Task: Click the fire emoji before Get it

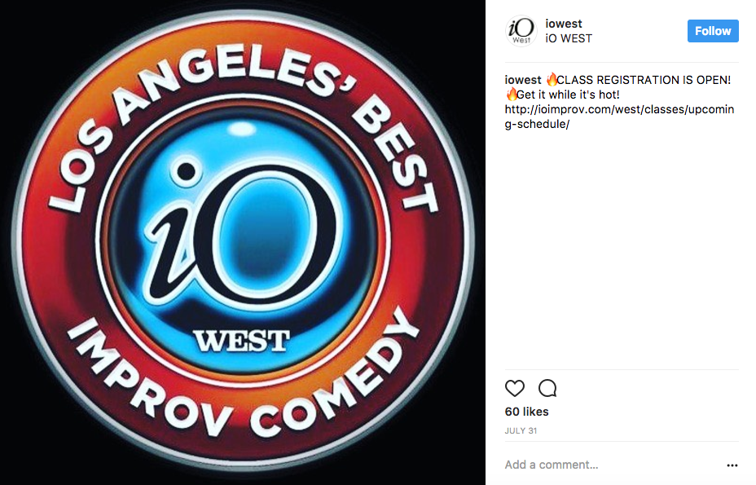Action: [x=511, y=94]
